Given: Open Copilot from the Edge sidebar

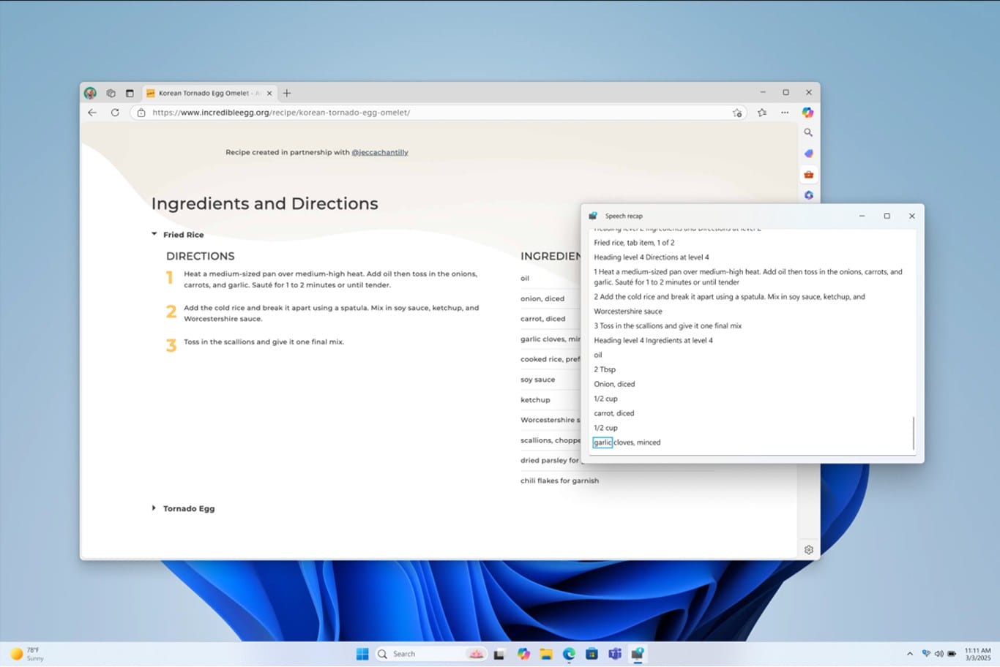Looking at the screenshot, I should point(808,112).
